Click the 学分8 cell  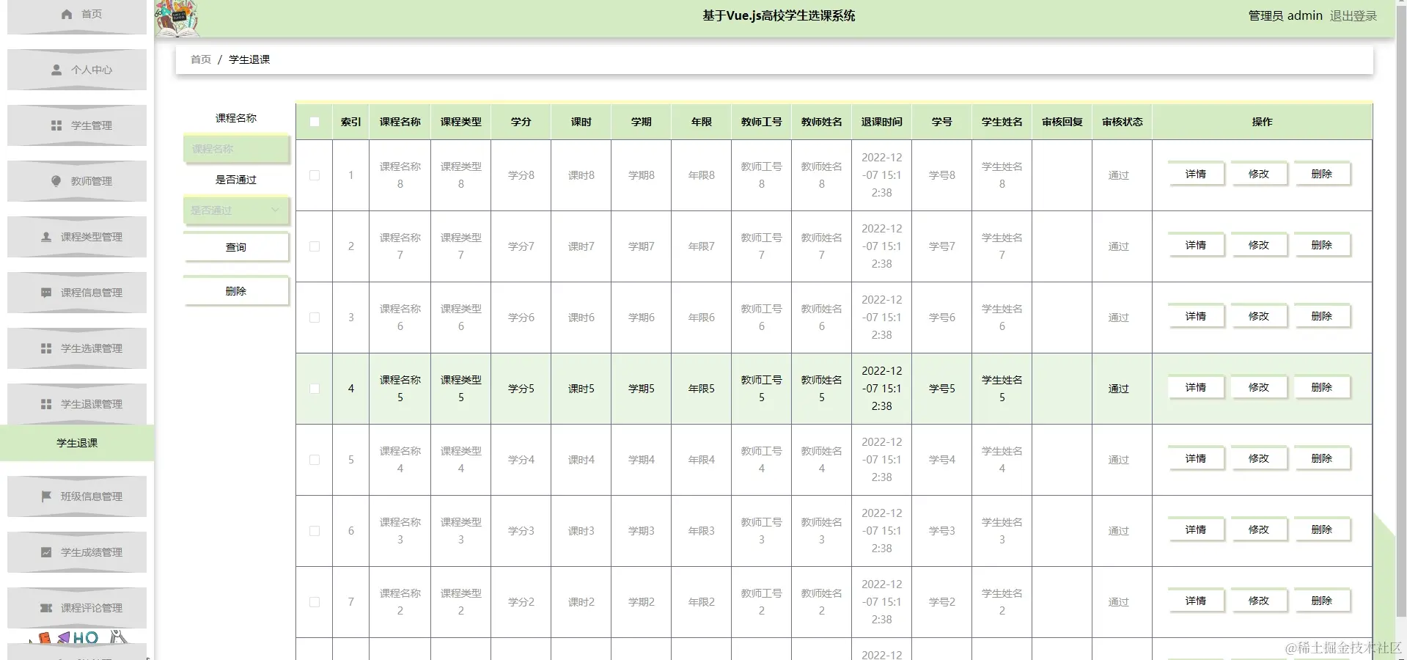pos(521,175)
